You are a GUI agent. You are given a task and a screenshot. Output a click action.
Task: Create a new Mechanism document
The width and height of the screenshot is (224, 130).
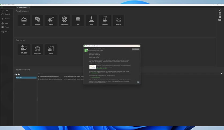(38, 20)
